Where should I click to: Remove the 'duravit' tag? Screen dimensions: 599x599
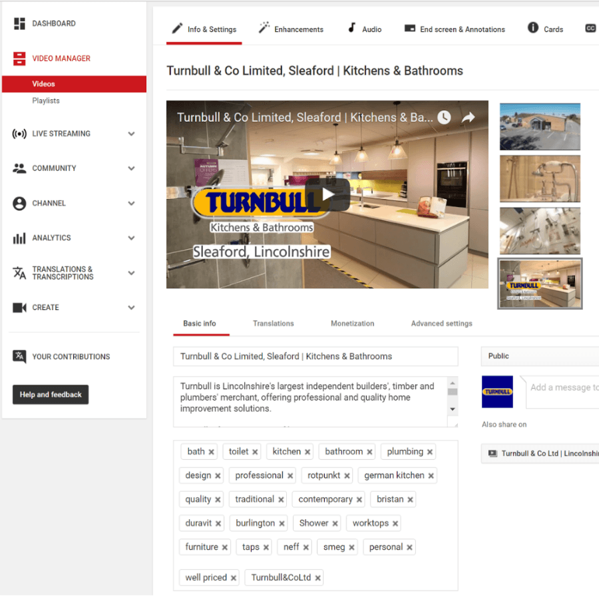(x=218, y=523)
